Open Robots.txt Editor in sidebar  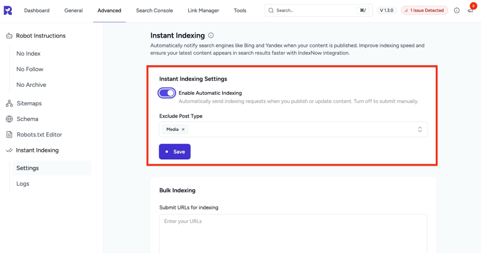pyautogui.click(x=39, y=134)
